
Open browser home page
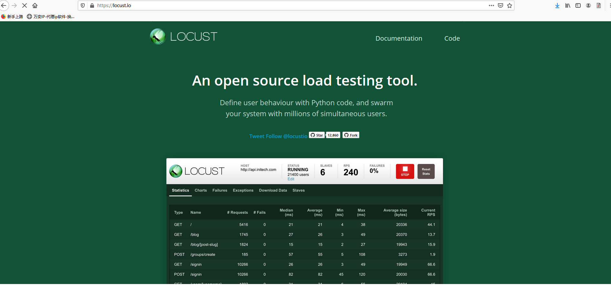(35, 5)
